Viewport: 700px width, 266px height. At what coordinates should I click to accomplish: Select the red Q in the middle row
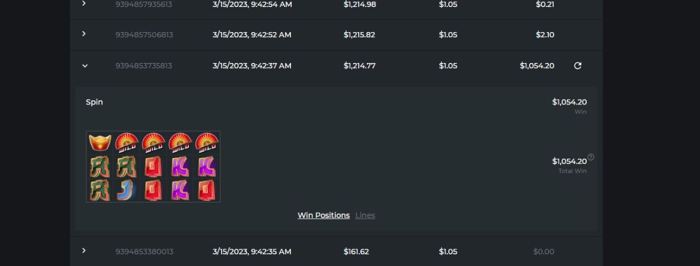[x=153, y=167]
